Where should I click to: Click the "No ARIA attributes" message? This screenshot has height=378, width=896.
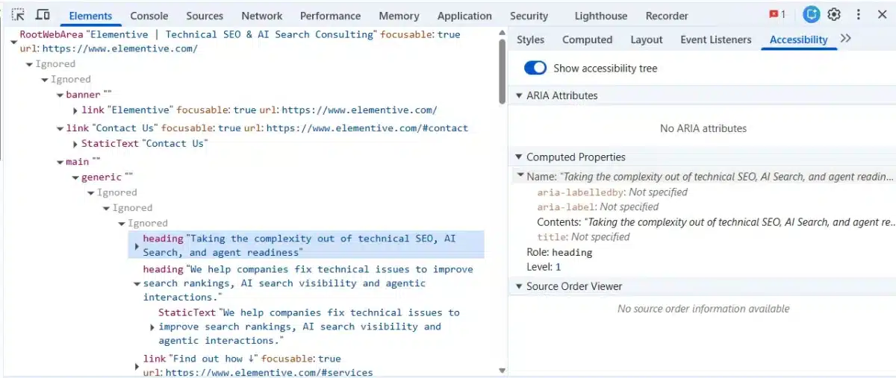click(x=703, y=128)
